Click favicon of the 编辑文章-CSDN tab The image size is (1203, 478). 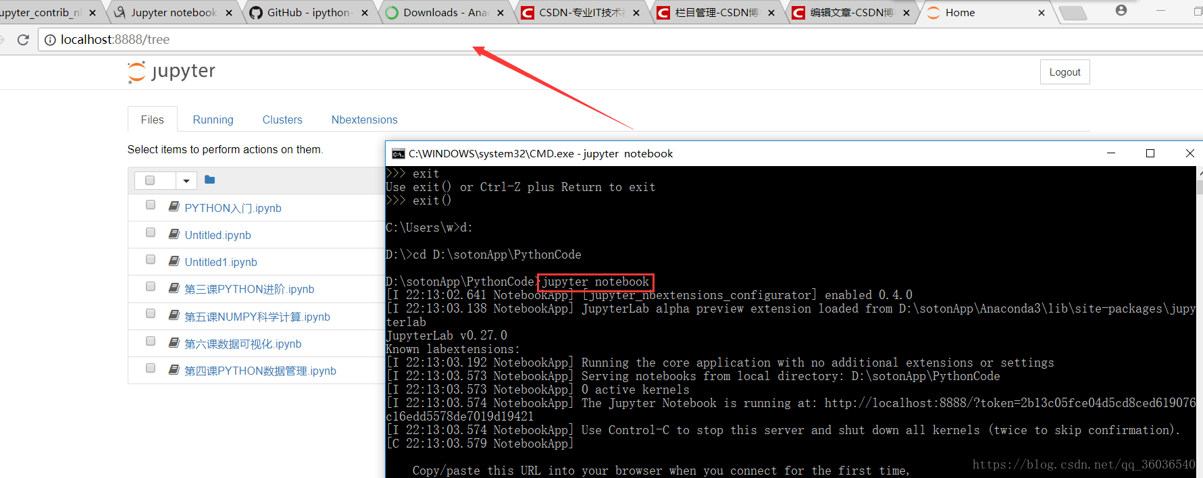pyautogui.click(x=798, y=13)
